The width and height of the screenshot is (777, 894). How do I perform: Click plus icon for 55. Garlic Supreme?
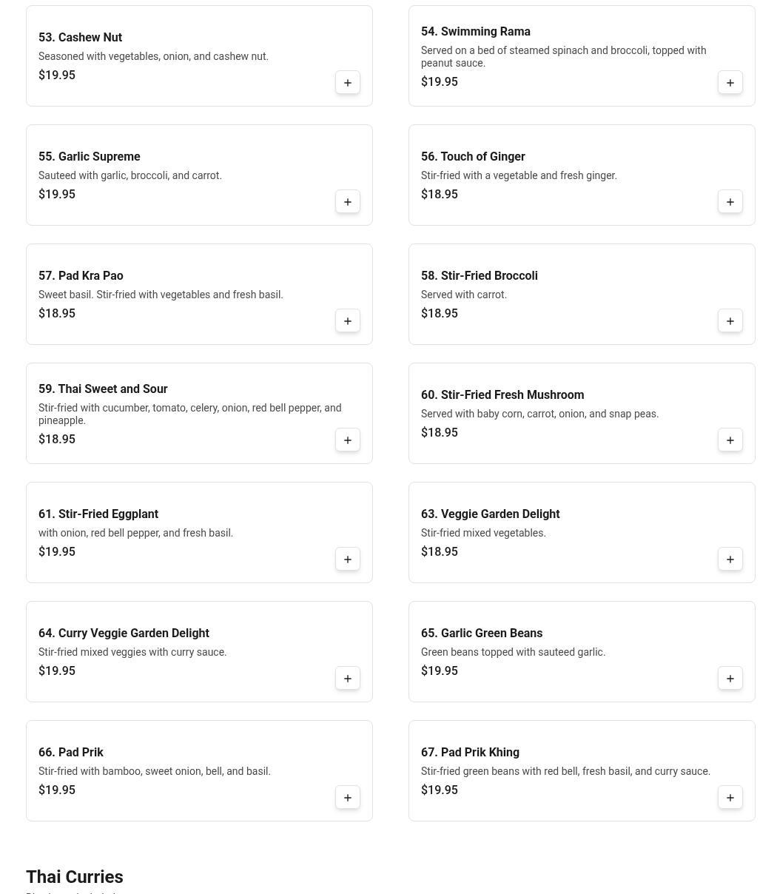pos(348,202)
